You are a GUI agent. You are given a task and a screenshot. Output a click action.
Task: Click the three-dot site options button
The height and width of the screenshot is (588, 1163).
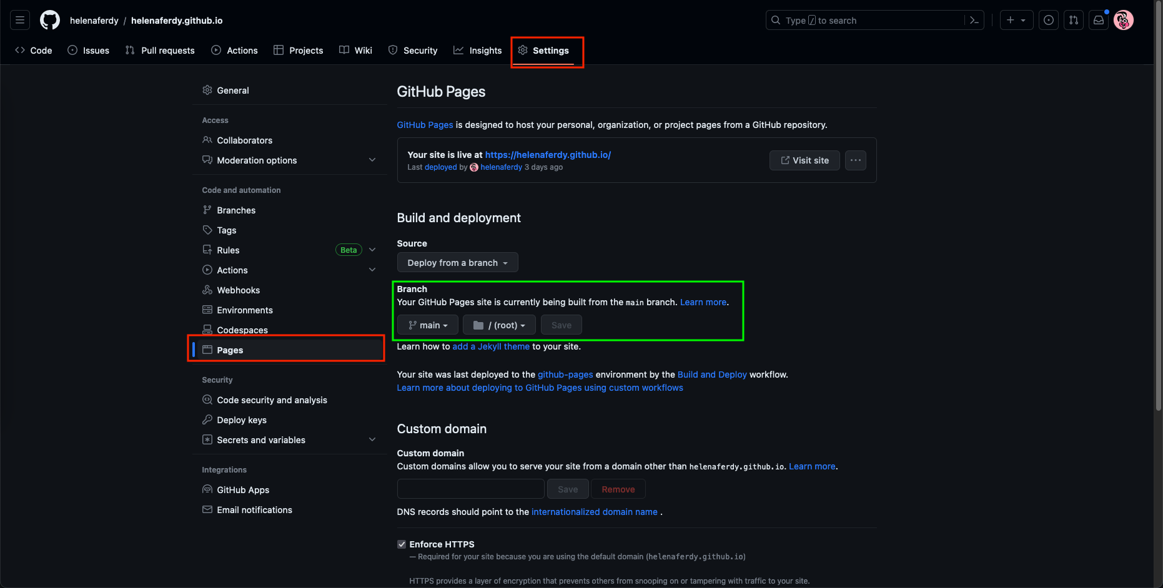[856, 160]
